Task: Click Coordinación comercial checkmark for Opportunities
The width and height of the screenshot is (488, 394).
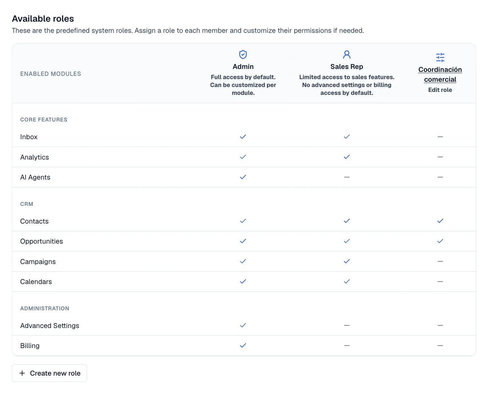Action: click(x=440, y=241)
